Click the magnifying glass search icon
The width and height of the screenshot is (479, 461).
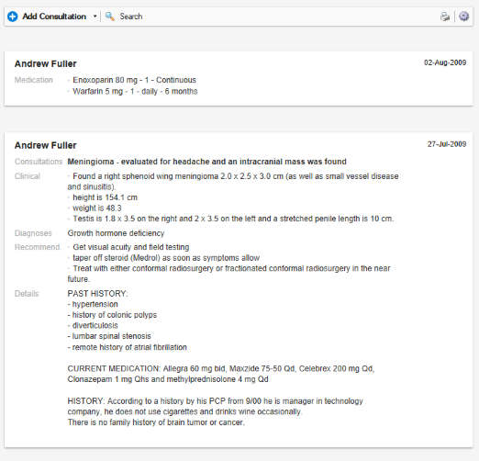coord(110,17)
